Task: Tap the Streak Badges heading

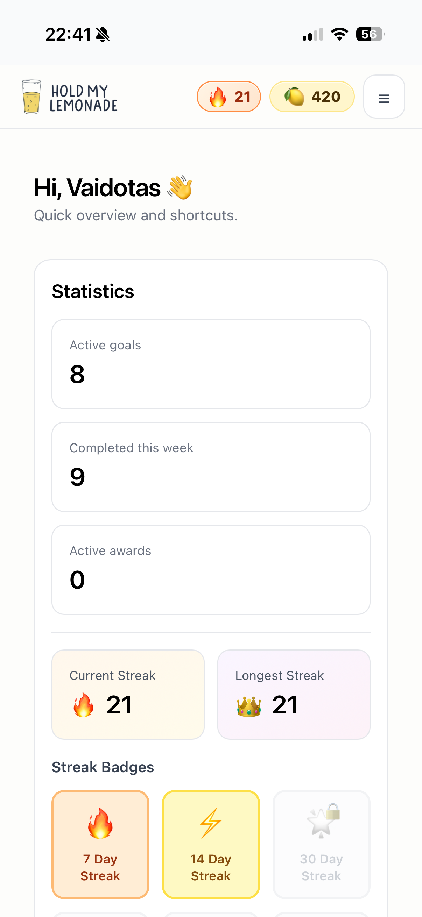Action: pyautogui.click(x=103, y=767)
